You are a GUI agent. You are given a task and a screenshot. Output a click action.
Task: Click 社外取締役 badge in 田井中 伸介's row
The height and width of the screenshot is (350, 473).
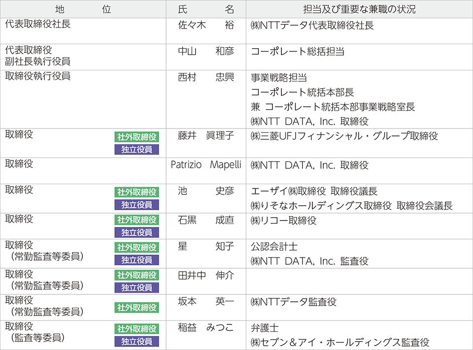(x=136, y=275)
